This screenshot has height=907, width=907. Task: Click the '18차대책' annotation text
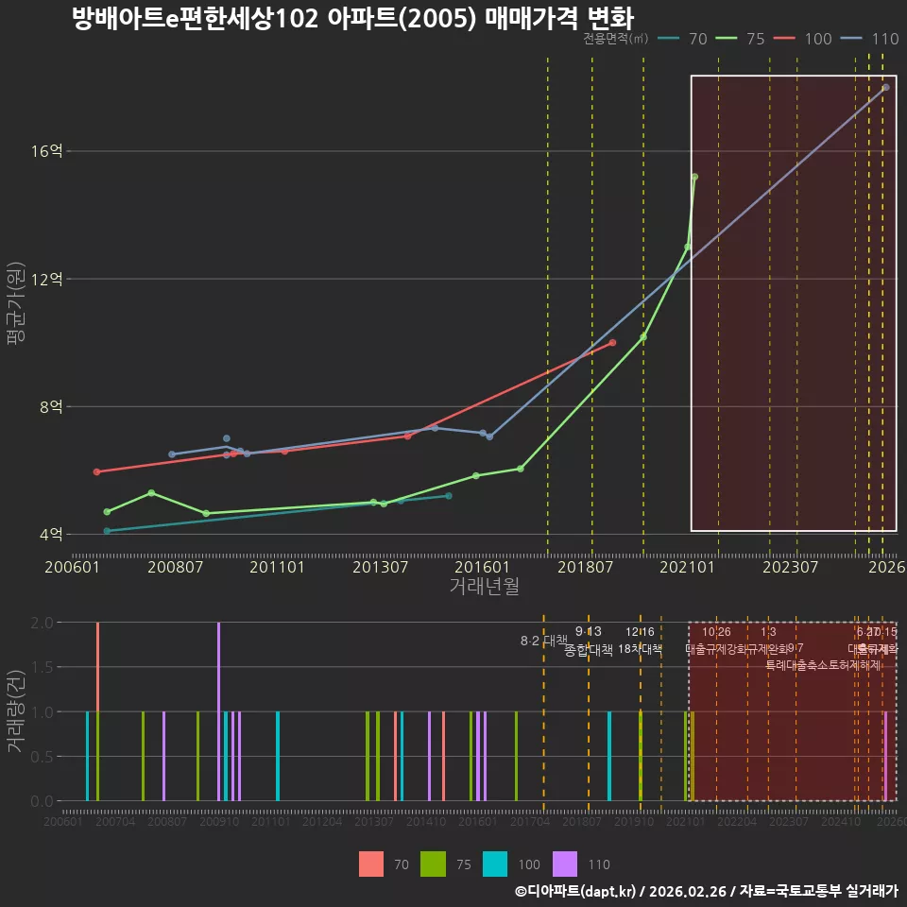click(640, 649)
